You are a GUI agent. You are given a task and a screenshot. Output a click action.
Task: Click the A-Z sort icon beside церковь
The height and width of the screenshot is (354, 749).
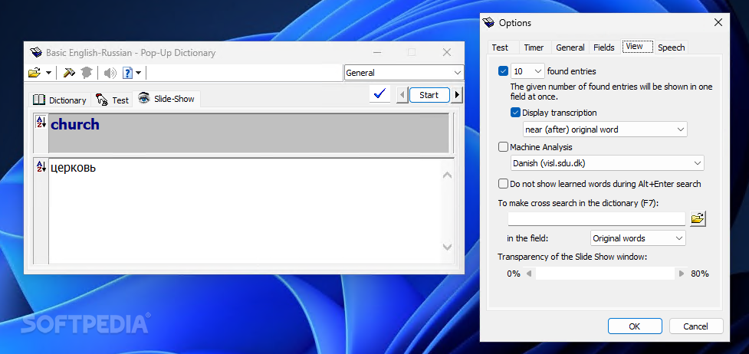[41, 167]
